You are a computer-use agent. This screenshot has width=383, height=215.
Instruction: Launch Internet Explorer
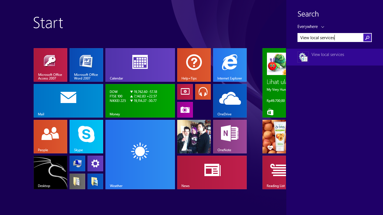point(230,65)
